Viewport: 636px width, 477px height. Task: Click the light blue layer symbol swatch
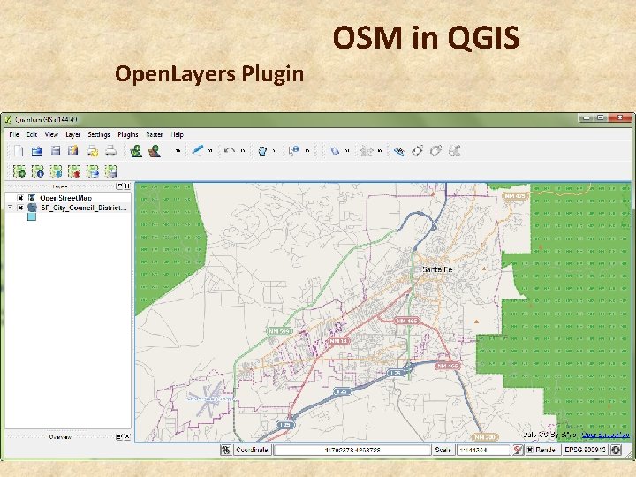(32, 217)
